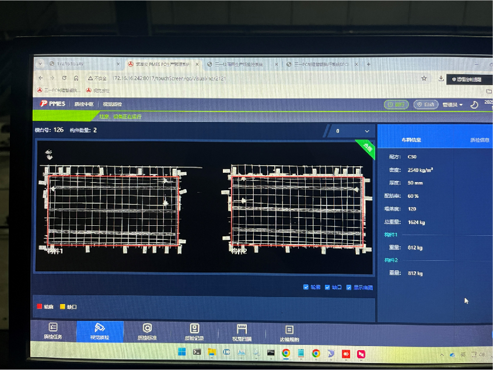Open the 边模规格 icon
Viewport: 493px width, 370px height.
tap(289, 330)
